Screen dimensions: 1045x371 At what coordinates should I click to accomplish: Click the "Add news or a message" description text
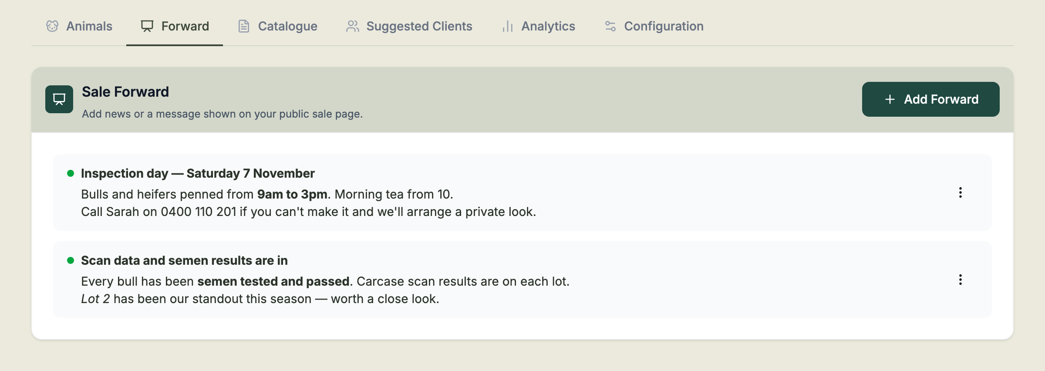pos(222,114)
